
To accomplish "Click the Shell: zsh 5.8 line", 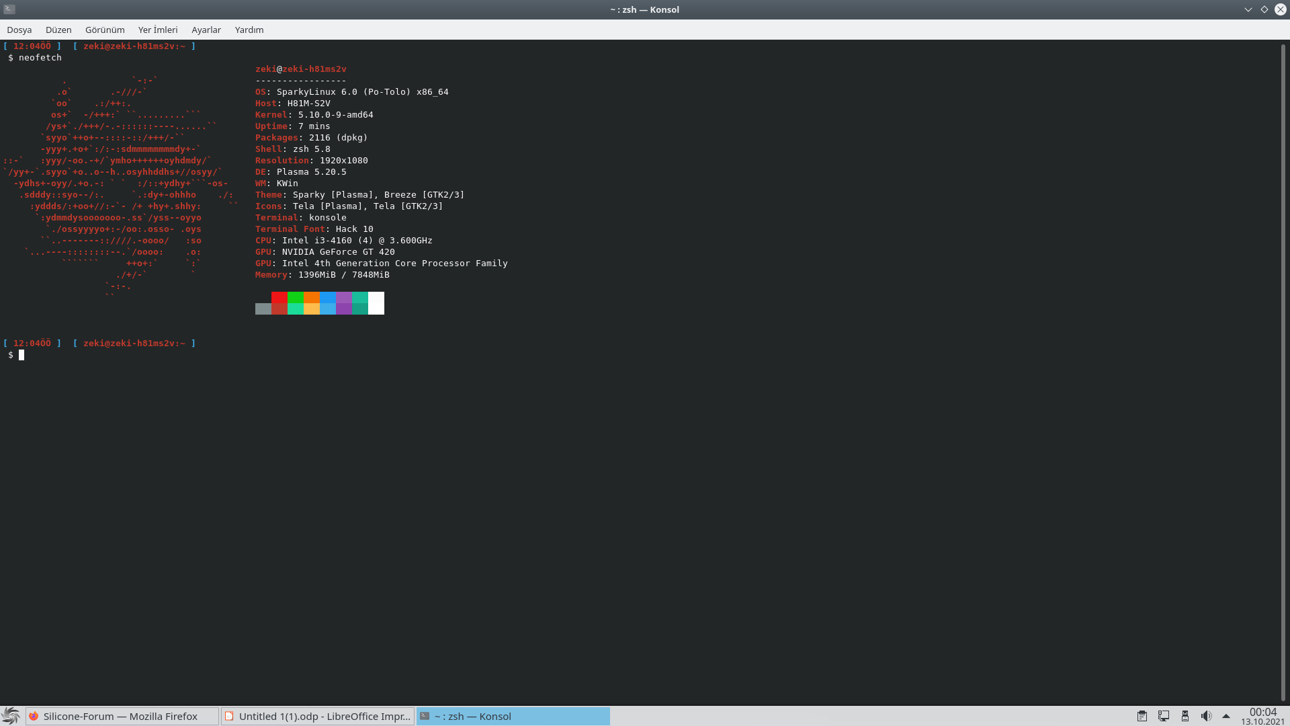I will (293, 149).
